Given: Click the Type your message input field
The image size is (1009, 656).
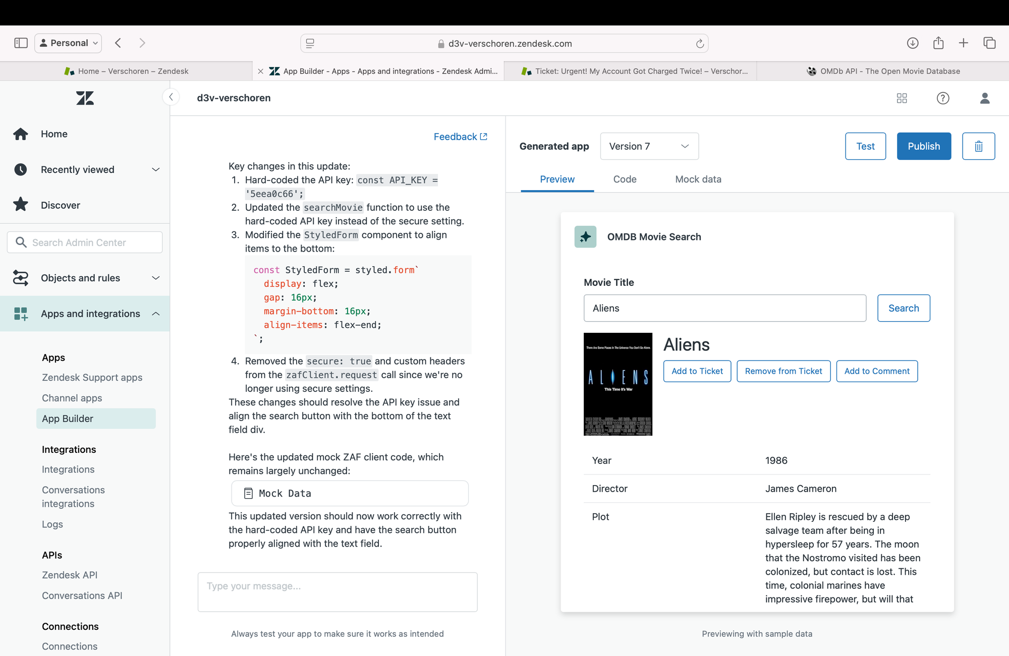Looking at the screenshot, I should point(338,592).
